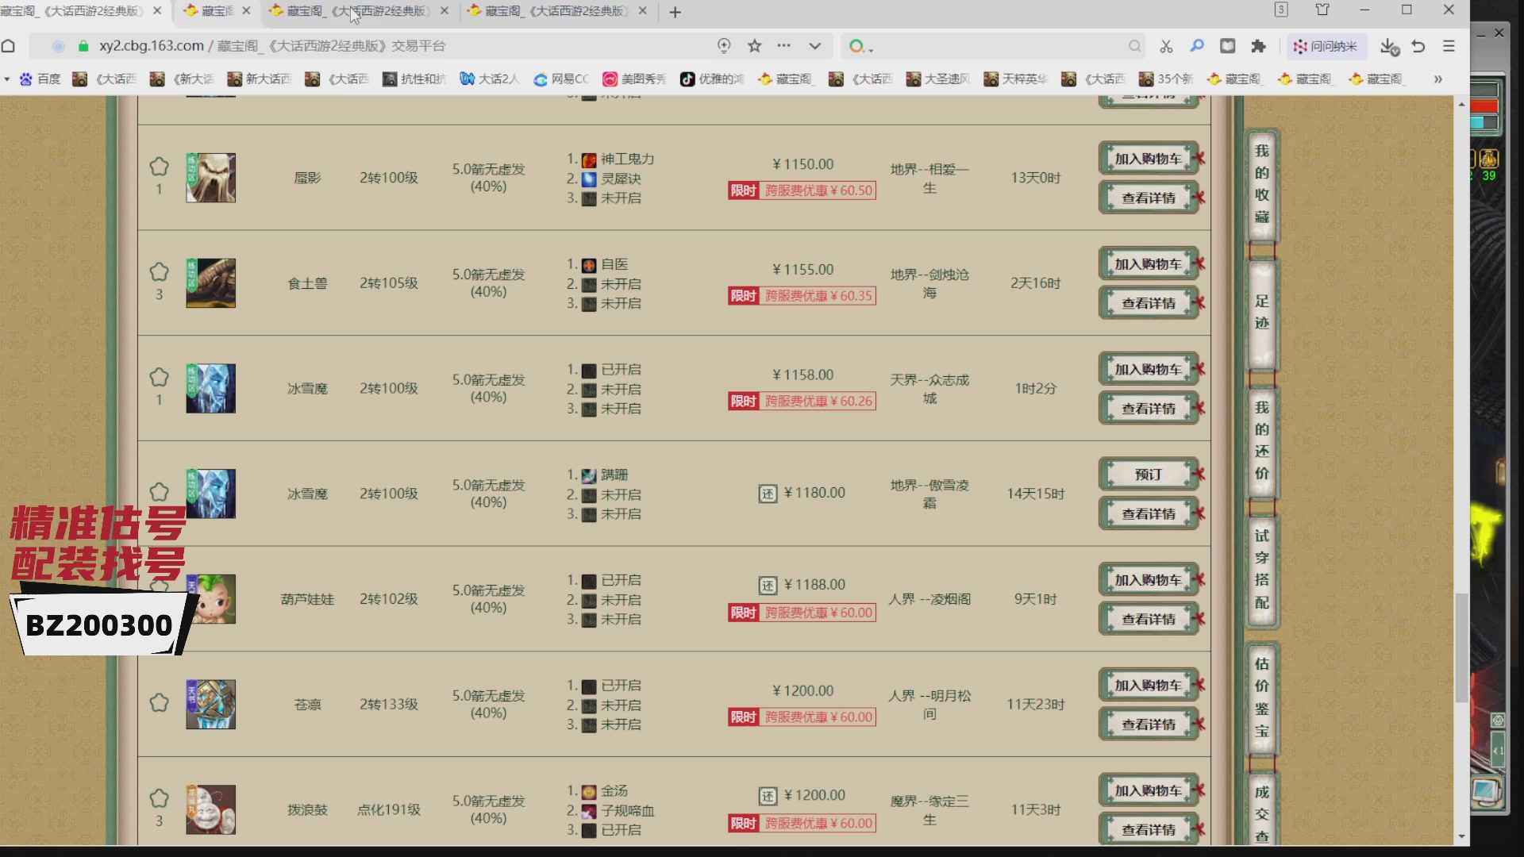
Task: Click the scissors screenshot tool icon
Action: coord(1166,46)
